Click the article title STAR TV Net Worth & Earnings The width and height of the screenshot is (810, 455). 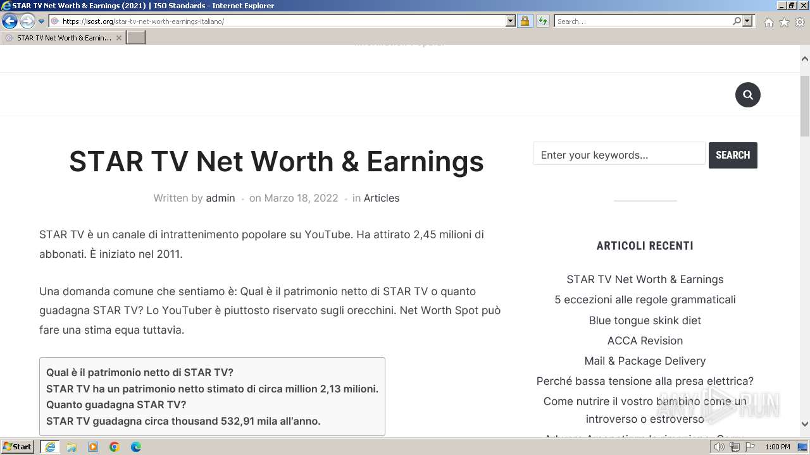[277, 161]
